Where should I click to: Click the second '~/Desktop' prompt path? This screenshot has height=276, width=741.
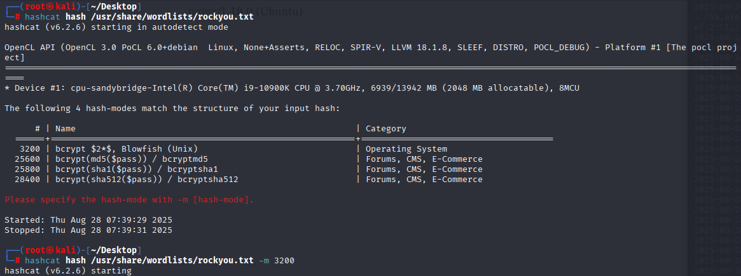pos(114,250)
